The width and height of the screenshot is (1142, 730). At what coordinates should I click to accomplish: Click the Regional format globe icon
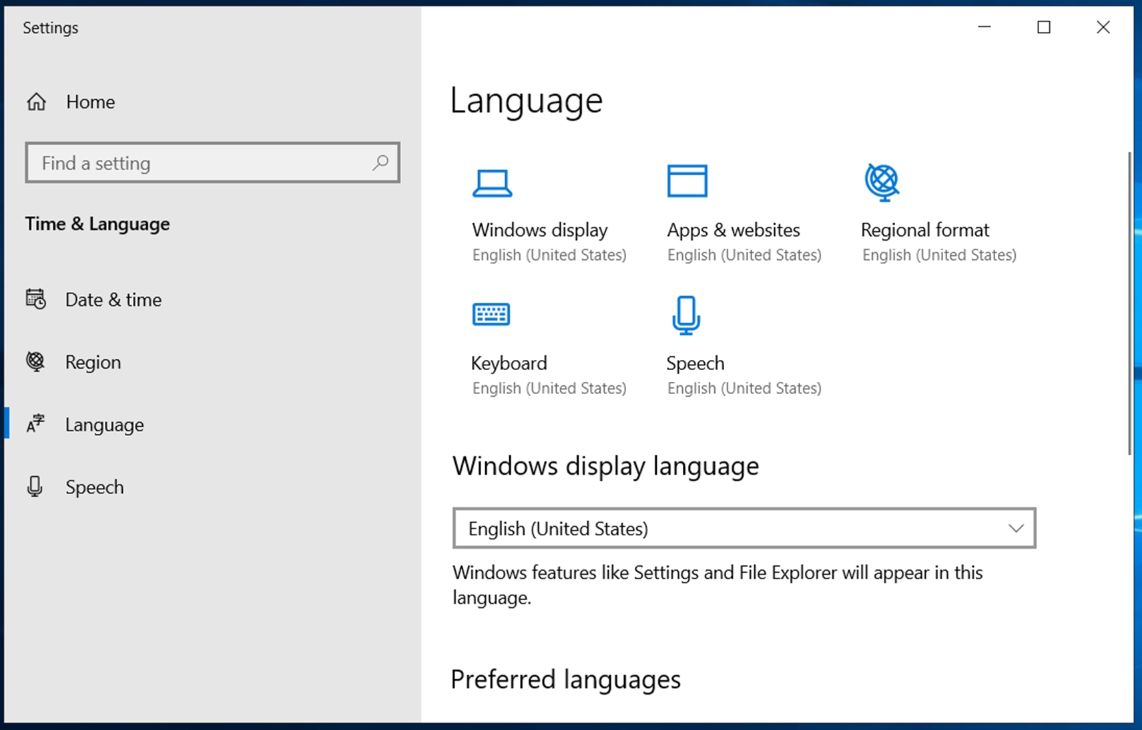click(882, 182)
